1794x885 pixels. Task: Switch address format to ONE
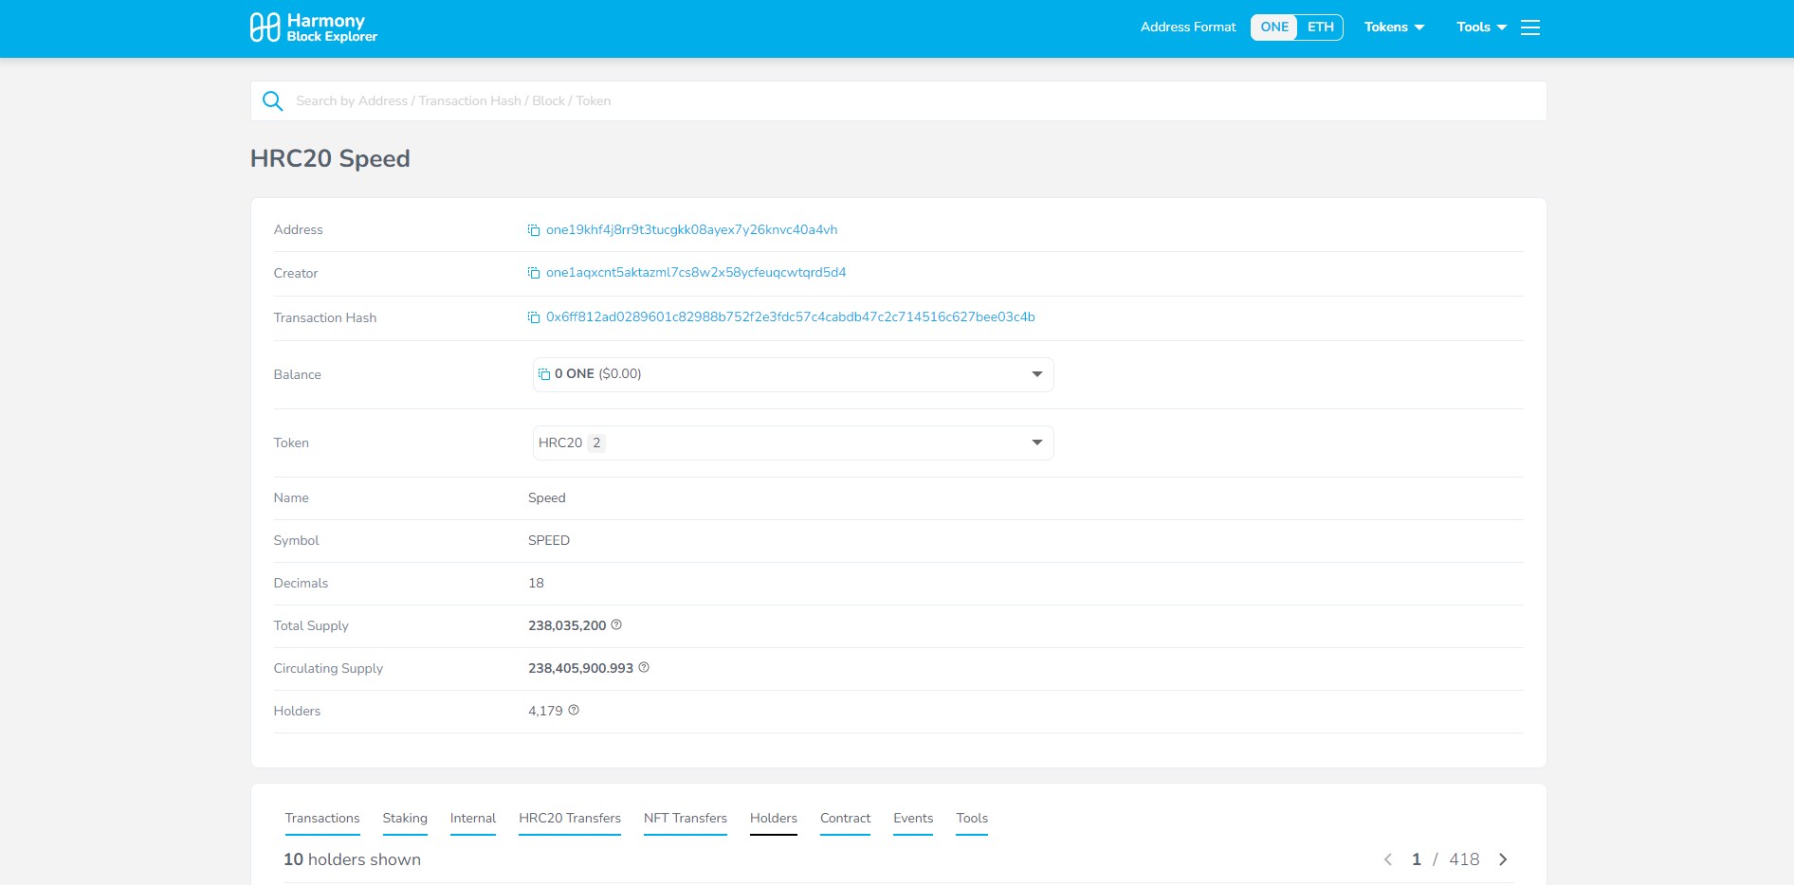pos(1274,27)
